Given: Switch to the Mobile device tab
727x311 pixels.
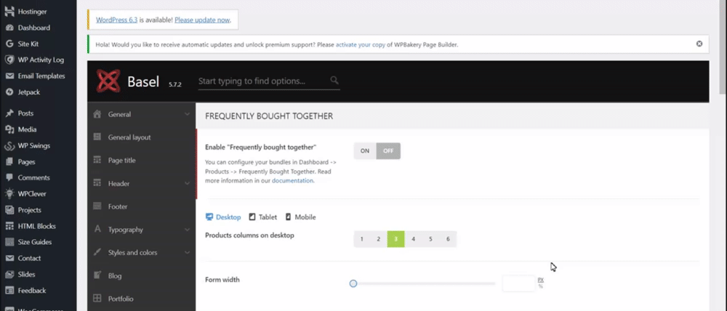Looking at the screenshot, I should 300,217.
